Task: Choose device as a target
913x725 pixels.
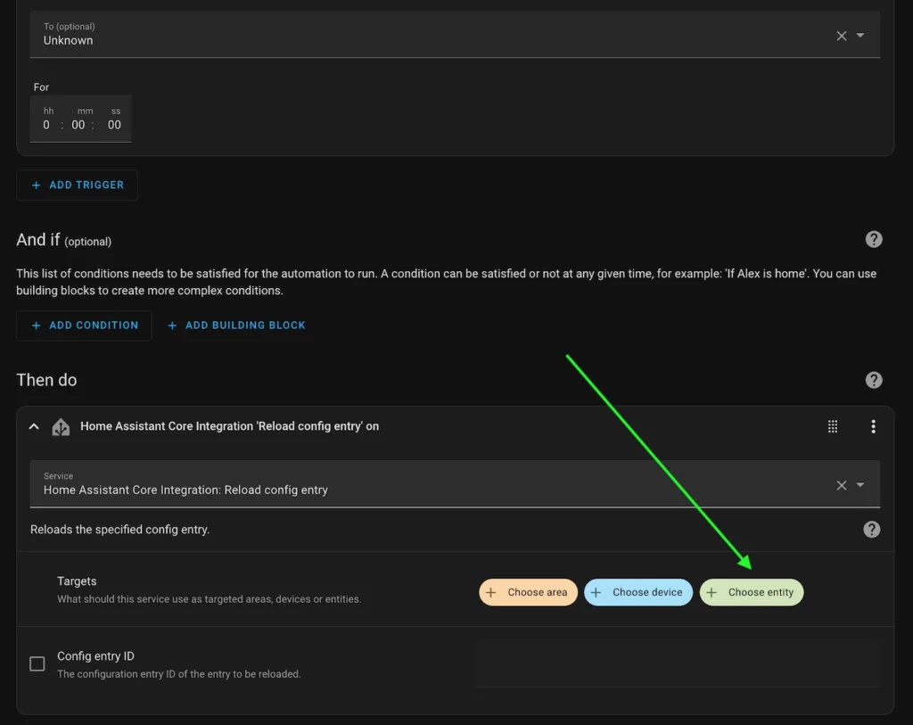Action: [x=638, y=592]
